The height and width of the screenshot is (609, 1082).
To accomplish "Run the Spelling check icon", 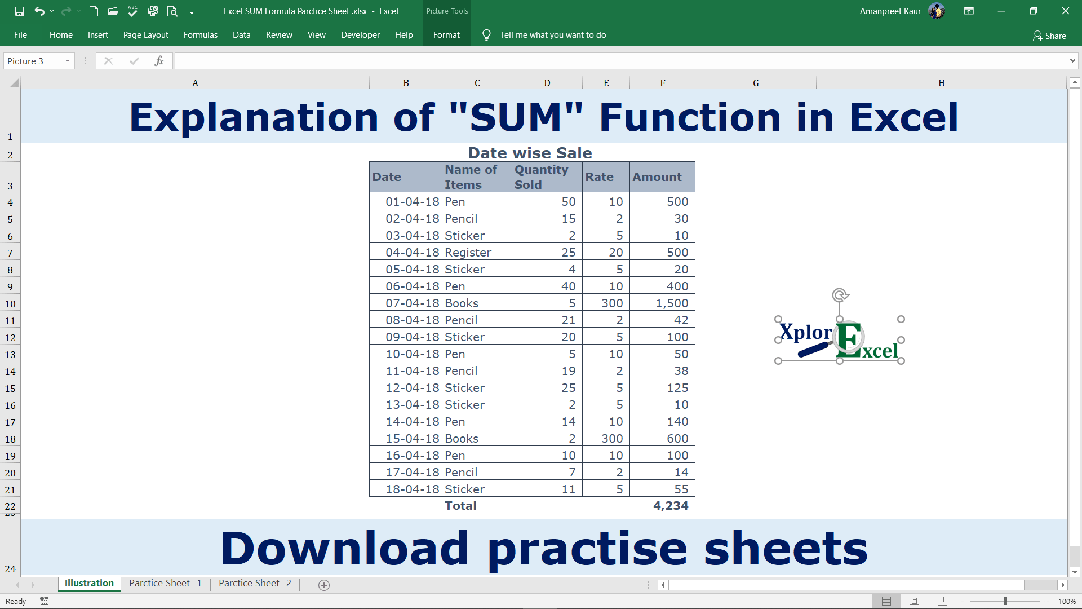I will (132, 11).
